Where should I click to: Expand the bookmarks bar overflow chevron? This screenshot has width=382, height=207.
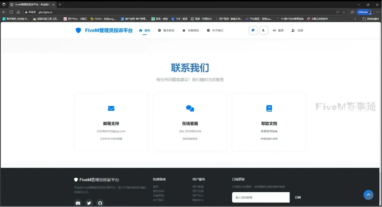355,19
